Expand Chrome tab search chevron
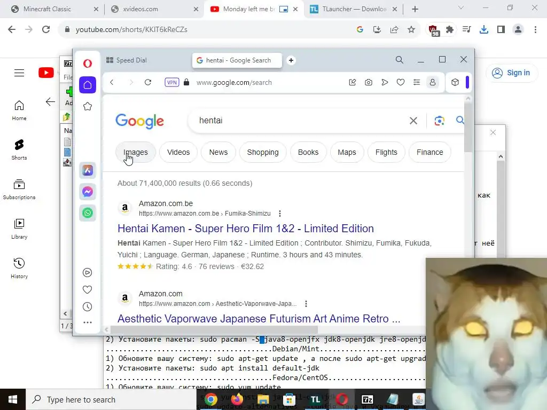Viewport: 547px width, 410px height. (461, 7)
